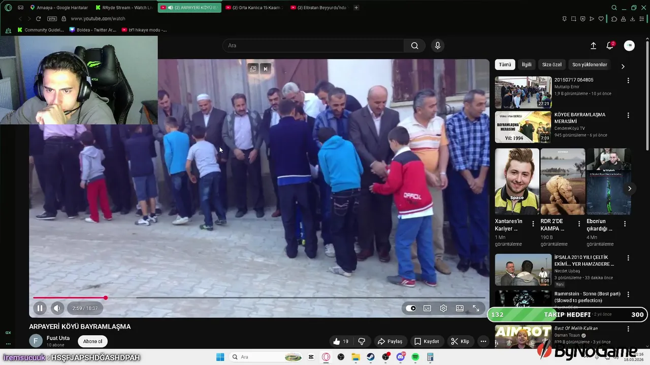
Task: Open options for Best Of Melih Kalkan video
Action: pyautogui.click(x=628, y=328)
